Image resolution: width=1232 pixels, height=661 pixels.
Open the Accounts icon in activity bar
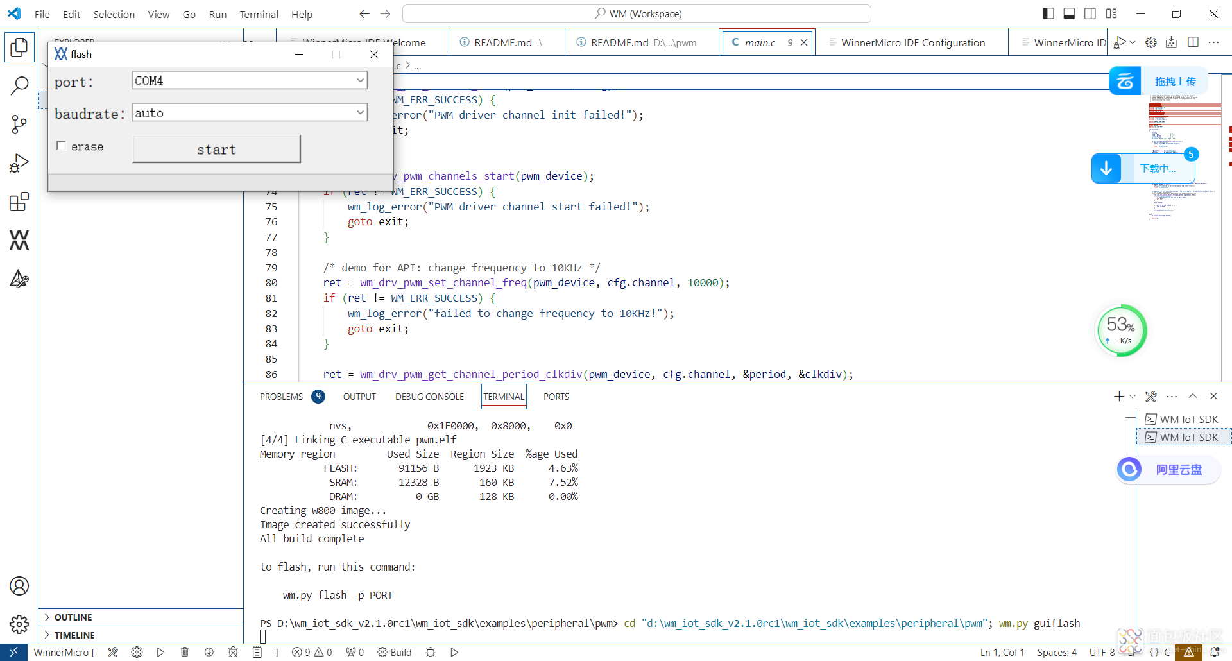click(19, 586)
